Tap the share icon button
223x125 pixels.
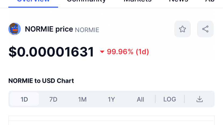(205, 29)
